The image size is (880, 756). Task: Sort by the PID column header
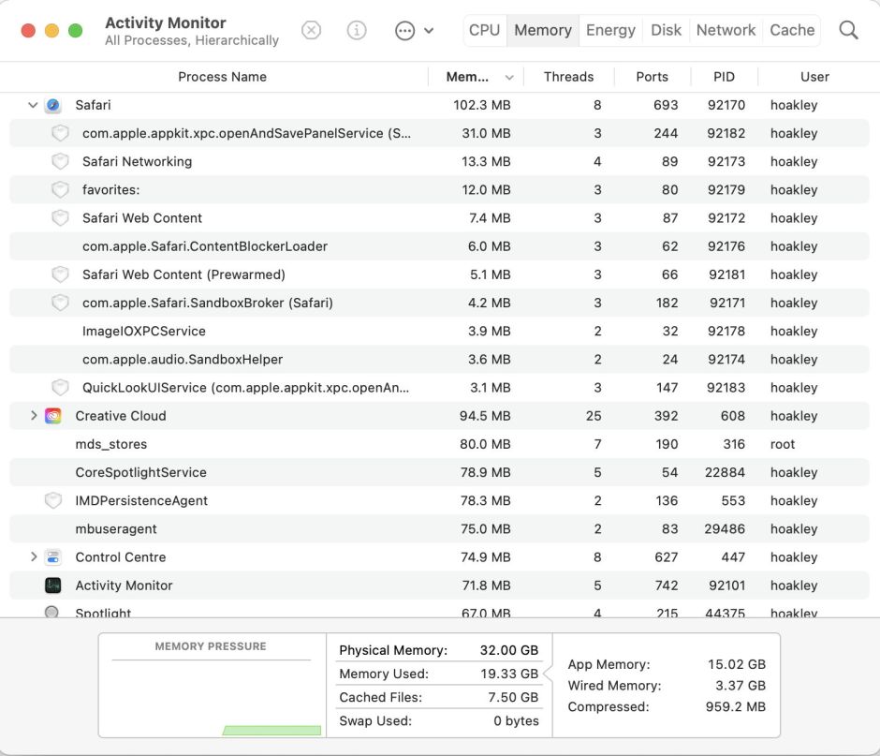click(724, 77)
